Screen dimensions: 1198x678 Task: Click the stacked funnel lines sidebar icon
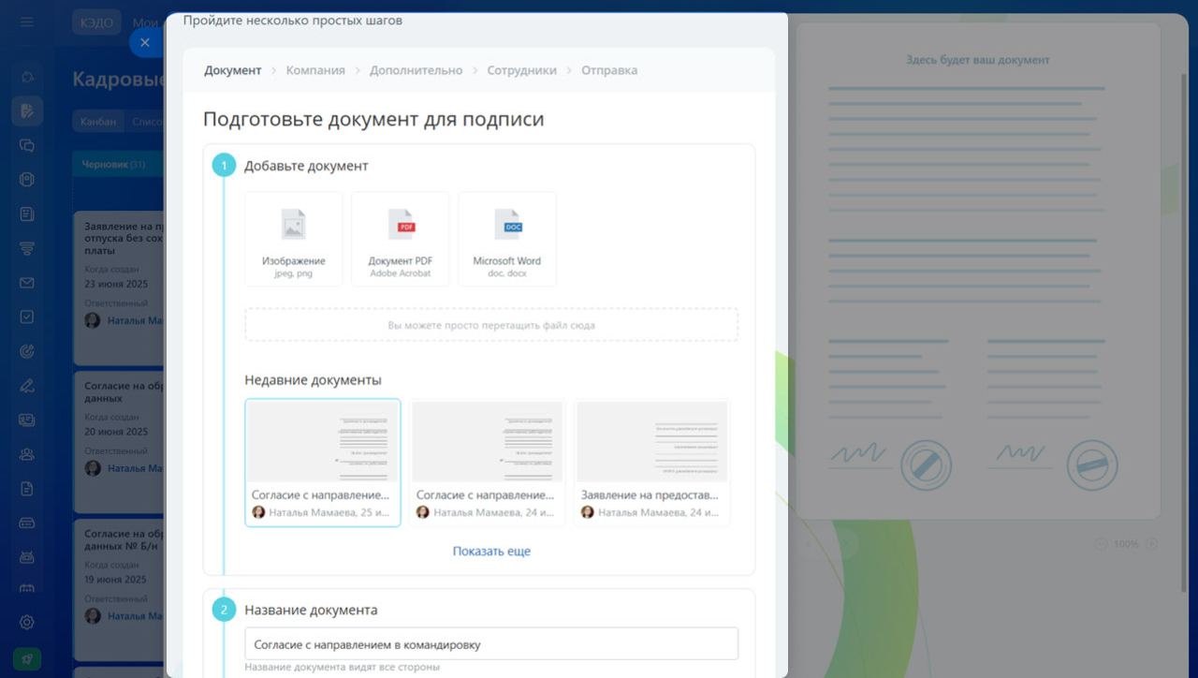click(27, 248)
